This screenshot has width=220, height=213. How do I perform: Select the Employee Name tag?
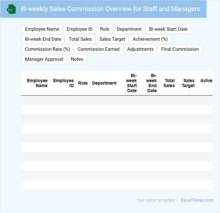tap(42, 29)
